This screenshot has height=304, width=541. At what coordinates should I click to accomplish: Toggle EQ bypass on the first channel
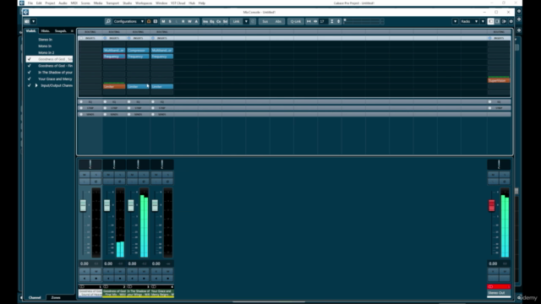point(81,102)
